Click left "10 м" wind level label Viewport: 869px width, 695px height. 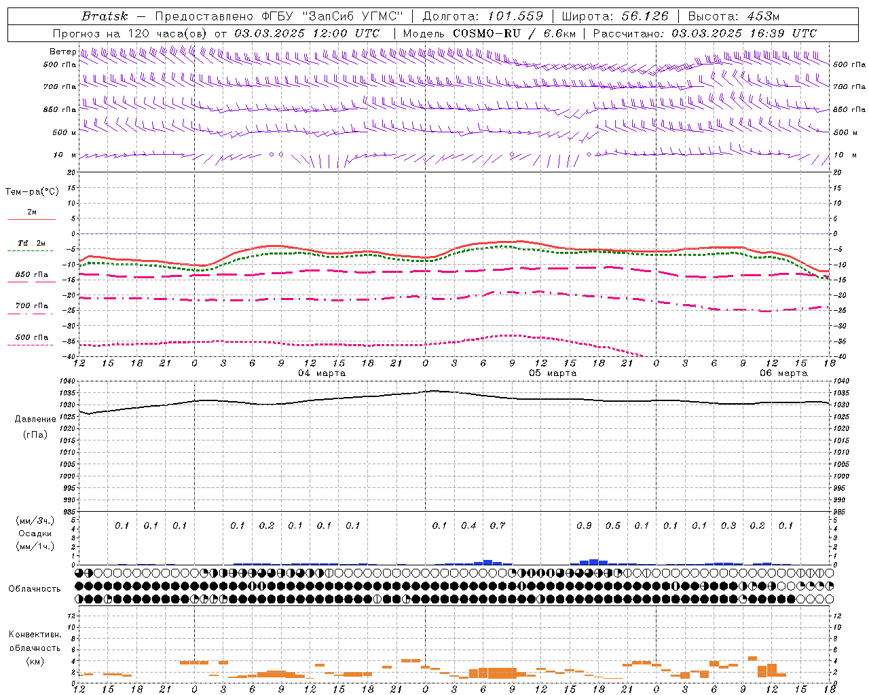click(x=64, y=155)
